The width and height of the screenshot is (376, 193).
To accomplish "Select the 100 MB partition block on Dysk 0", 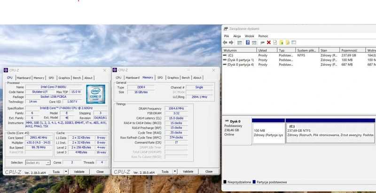I will point(268,131).
